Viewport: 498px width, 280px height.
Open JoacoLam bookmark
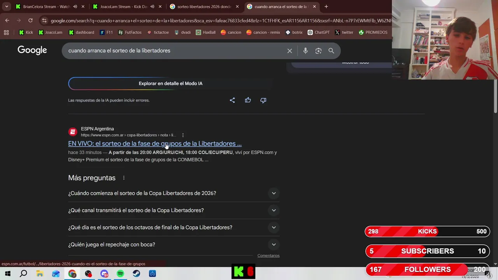[x=50, y=32]
